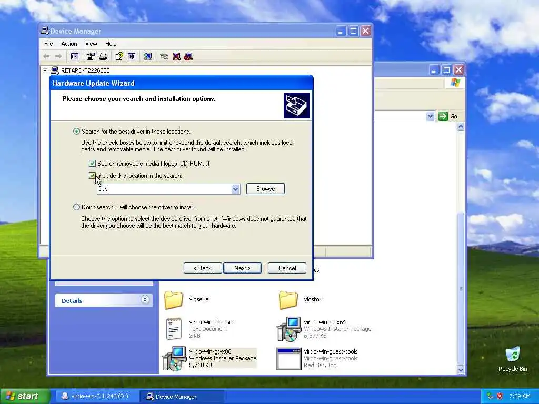Click the Explorer scrollbar down arrow
The height and width of the screenshot is (404, 539).
coord(461,370)
